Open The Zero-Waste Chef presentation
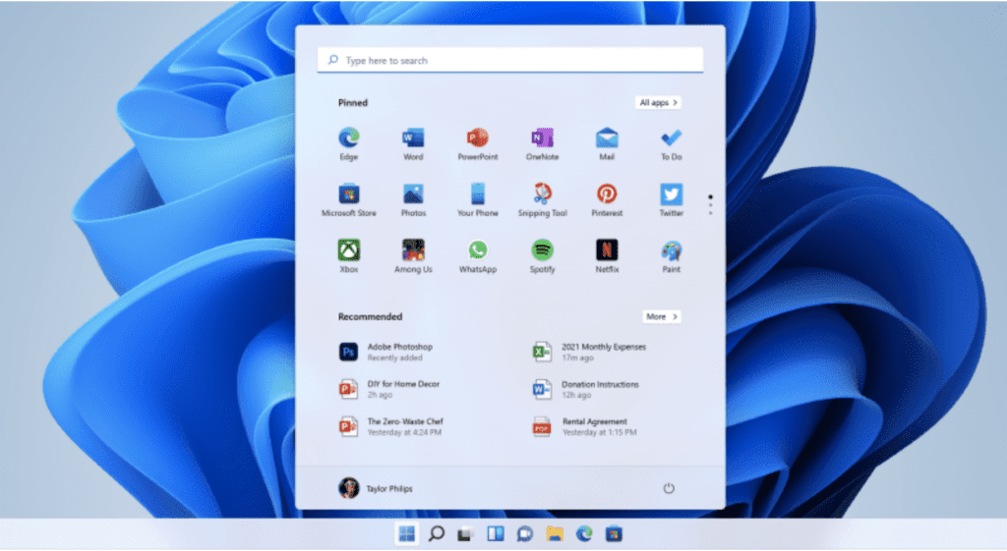Image resolution: width=1007 pixels, height=551 pixels. (391, 426)
